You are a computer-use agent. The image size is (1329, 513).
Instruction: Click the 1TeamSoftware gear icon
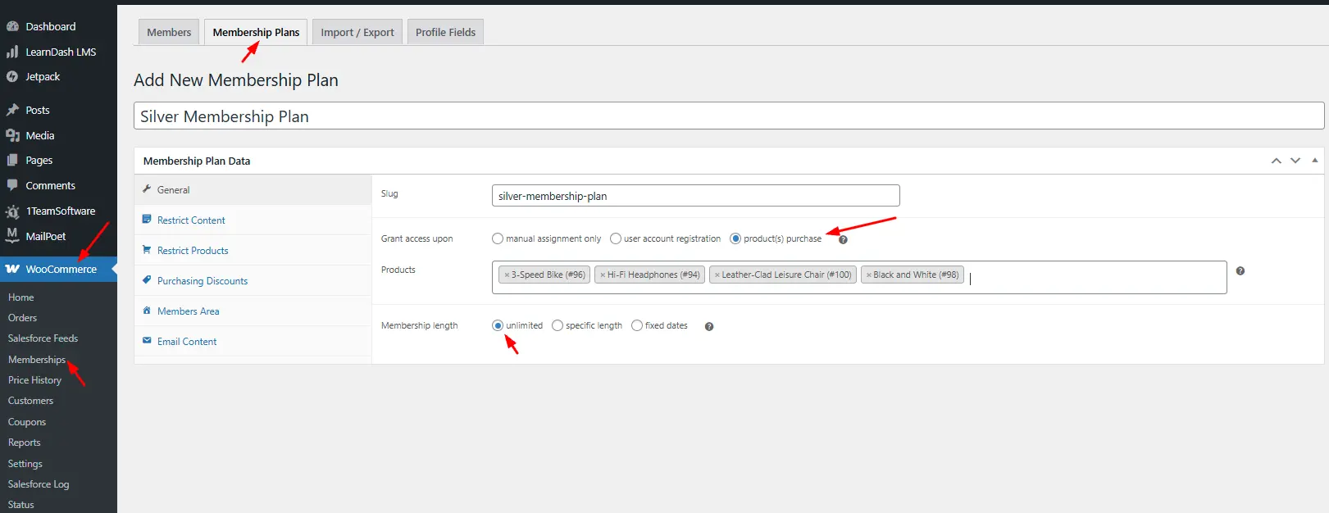12,211
